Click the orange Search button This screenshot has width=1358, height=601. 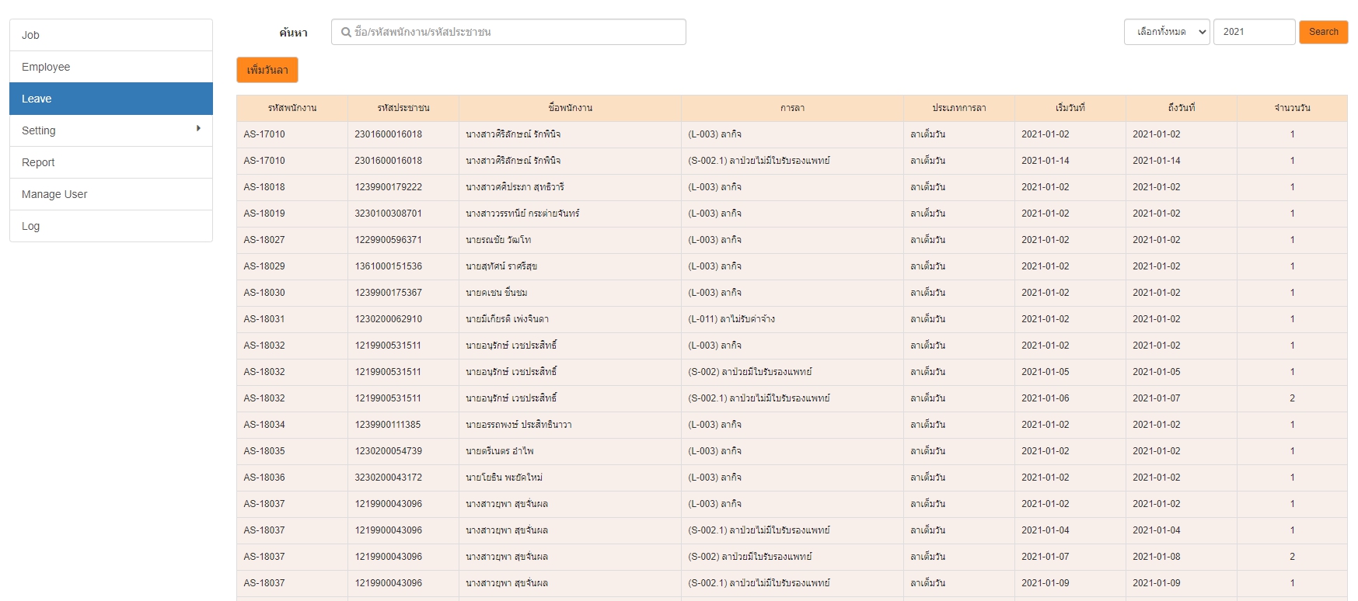pos(1323,32)
